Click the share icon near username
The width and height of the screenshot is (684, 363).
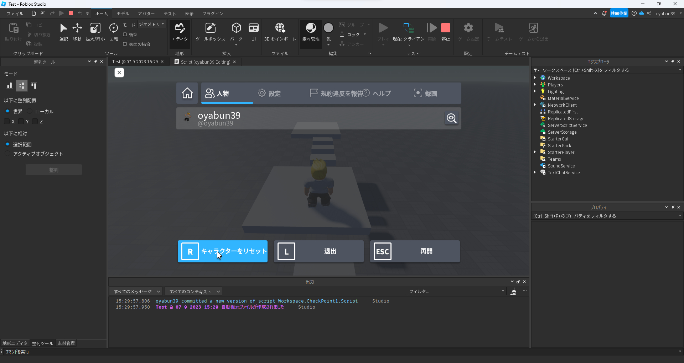tap(649, 14)
